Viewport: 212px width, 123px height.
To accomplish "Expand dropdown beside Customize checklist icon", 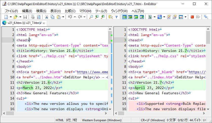I will pyautogui.click(x=185, y=17).
